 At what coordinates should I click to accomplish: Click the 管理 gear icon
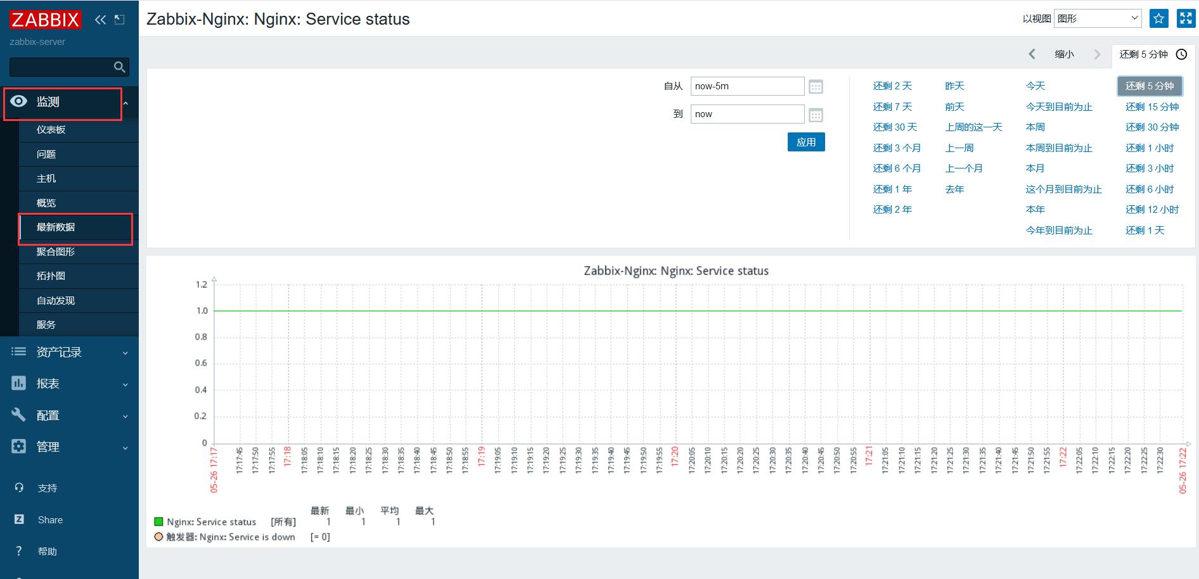[x=19, y=447]
